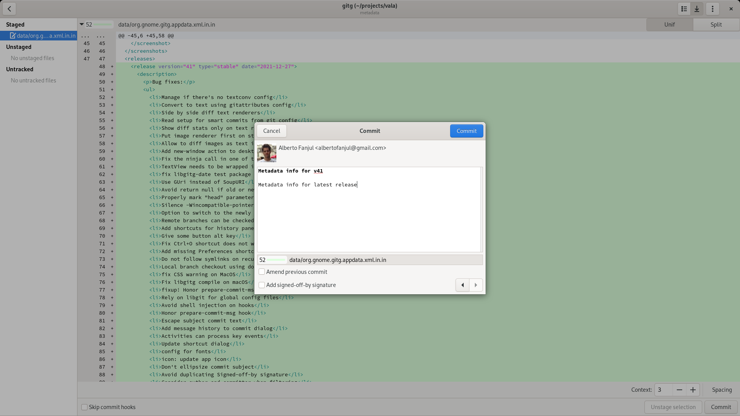The width and height of the screenshot is (740, 416).
Task: Select staged file data/org.g...a.xml.in.in in the sidebar
Action: pyautogui.click(x=42, y=35)
